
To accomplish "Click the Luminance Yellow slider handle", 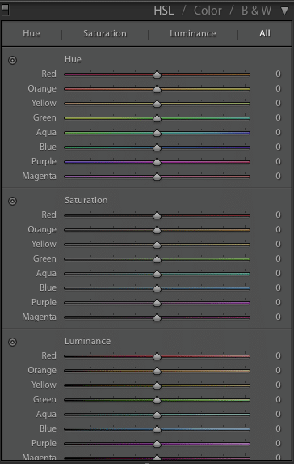I will point(157,385).
